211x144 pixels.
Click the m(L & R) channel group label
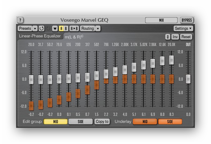(74, 37)
